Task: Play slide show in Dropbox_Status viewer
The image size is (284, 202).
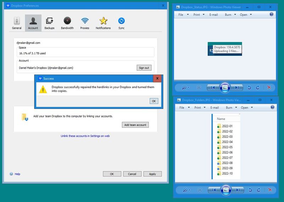Action: click(225, 87)
